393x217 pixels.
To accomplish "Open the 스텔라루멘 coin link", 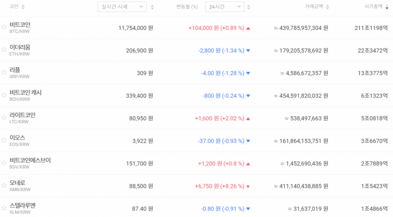I will (22, 205).
